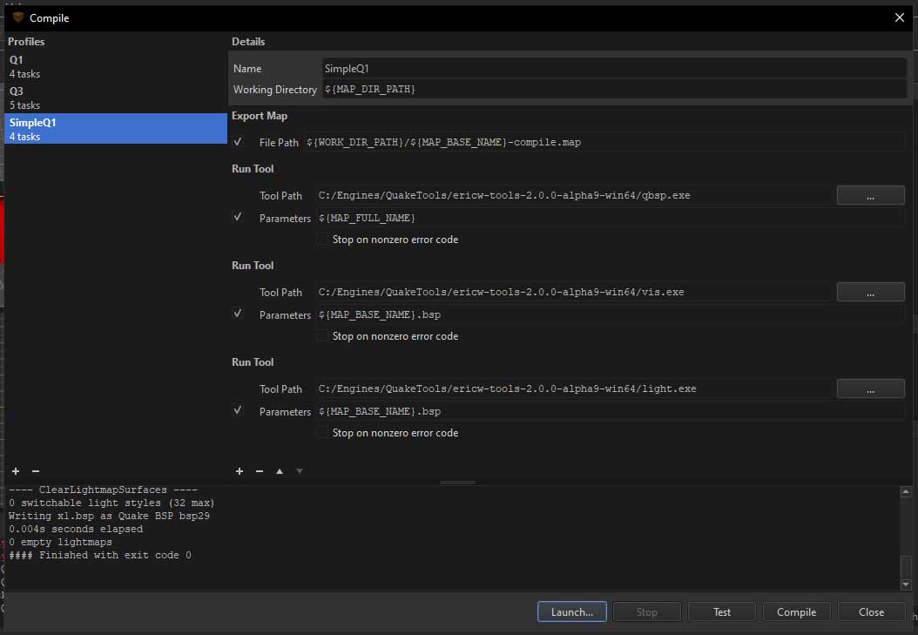
Task: Edit the Working Directory field
Action: pos(614,89)
